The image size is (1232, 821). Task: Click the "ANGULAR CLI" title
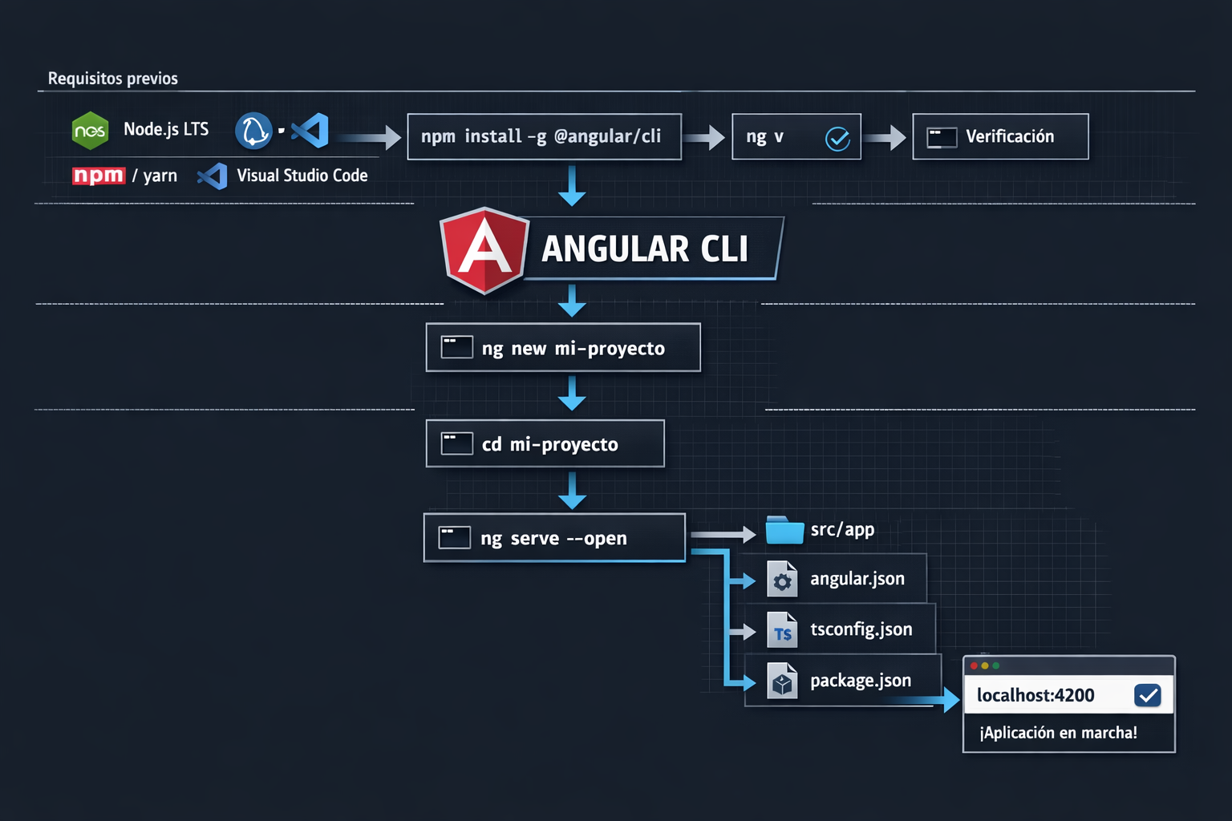tap(645, 249)
